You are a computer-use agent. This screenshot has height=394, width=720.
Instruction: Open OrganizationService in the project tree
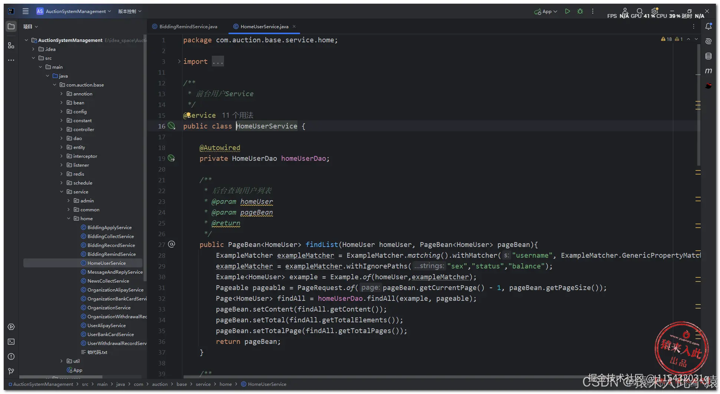point(109,308)
